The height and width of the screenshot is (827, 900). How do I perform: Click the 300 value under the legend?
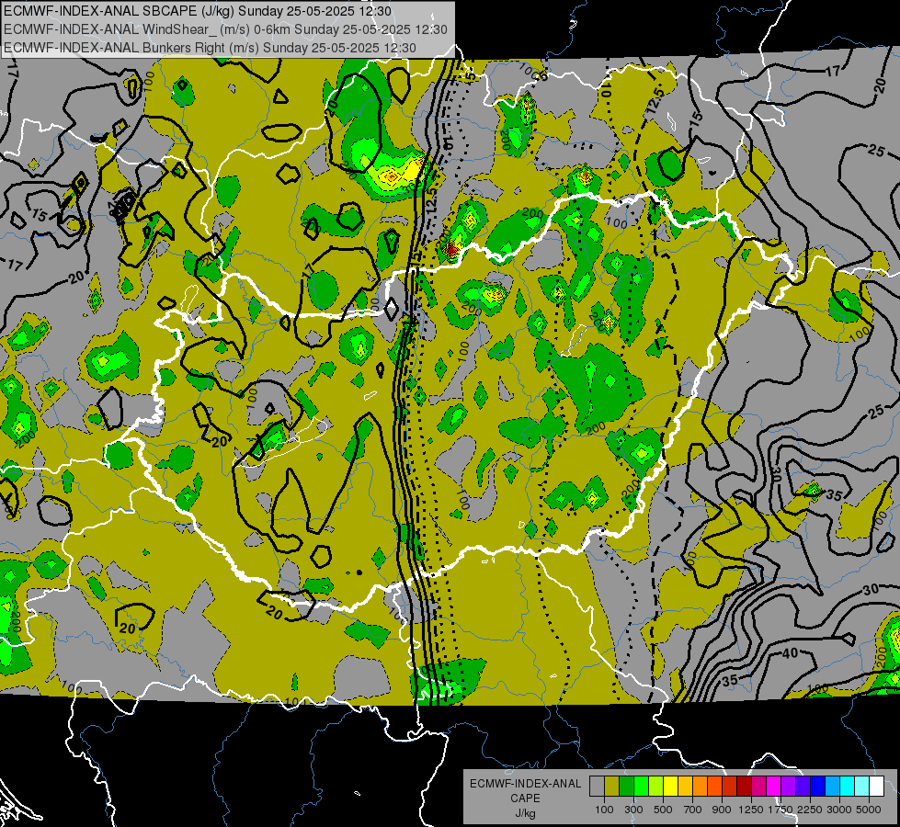pos(633,810)
